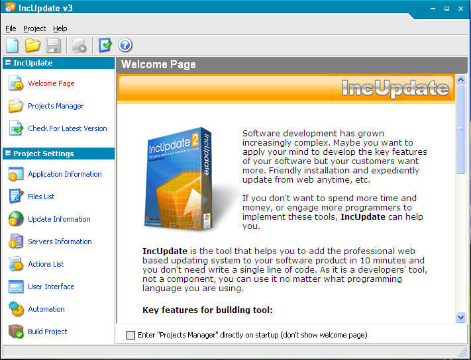Screen dimensions: 471x360
Task: Select the Check For Latest Version link
Action: point(68,128)
